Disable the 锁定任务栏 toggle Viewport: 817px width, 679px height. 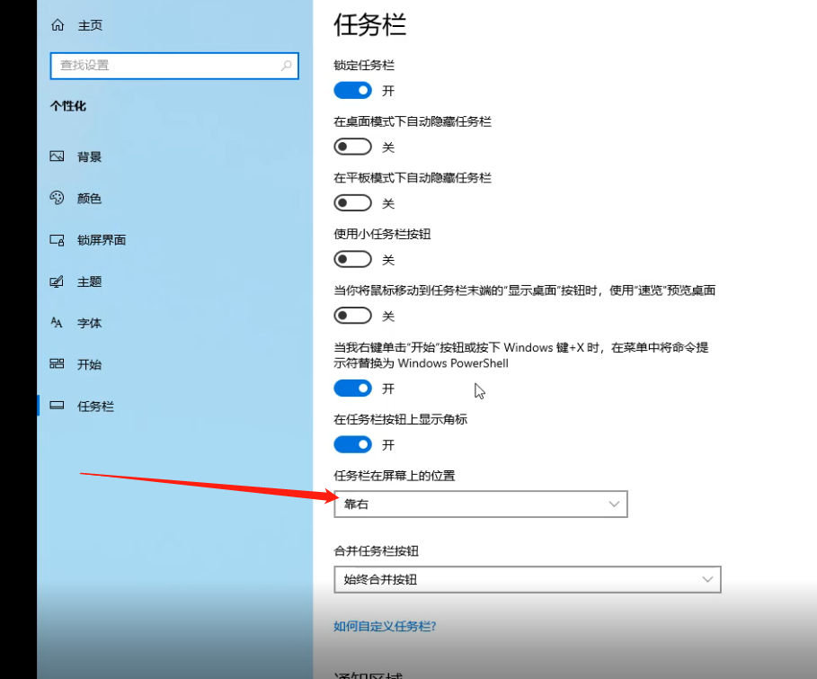(352, 90)
